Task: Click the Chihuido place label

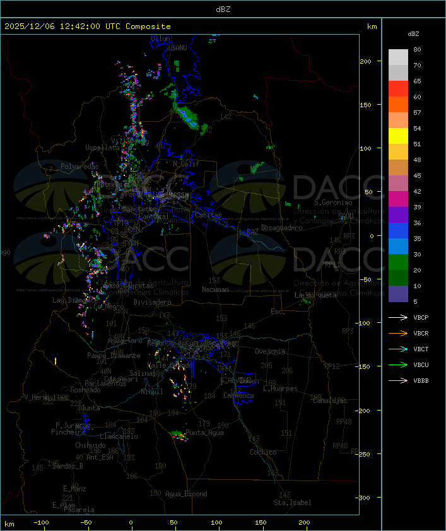Action: [90, 445]
